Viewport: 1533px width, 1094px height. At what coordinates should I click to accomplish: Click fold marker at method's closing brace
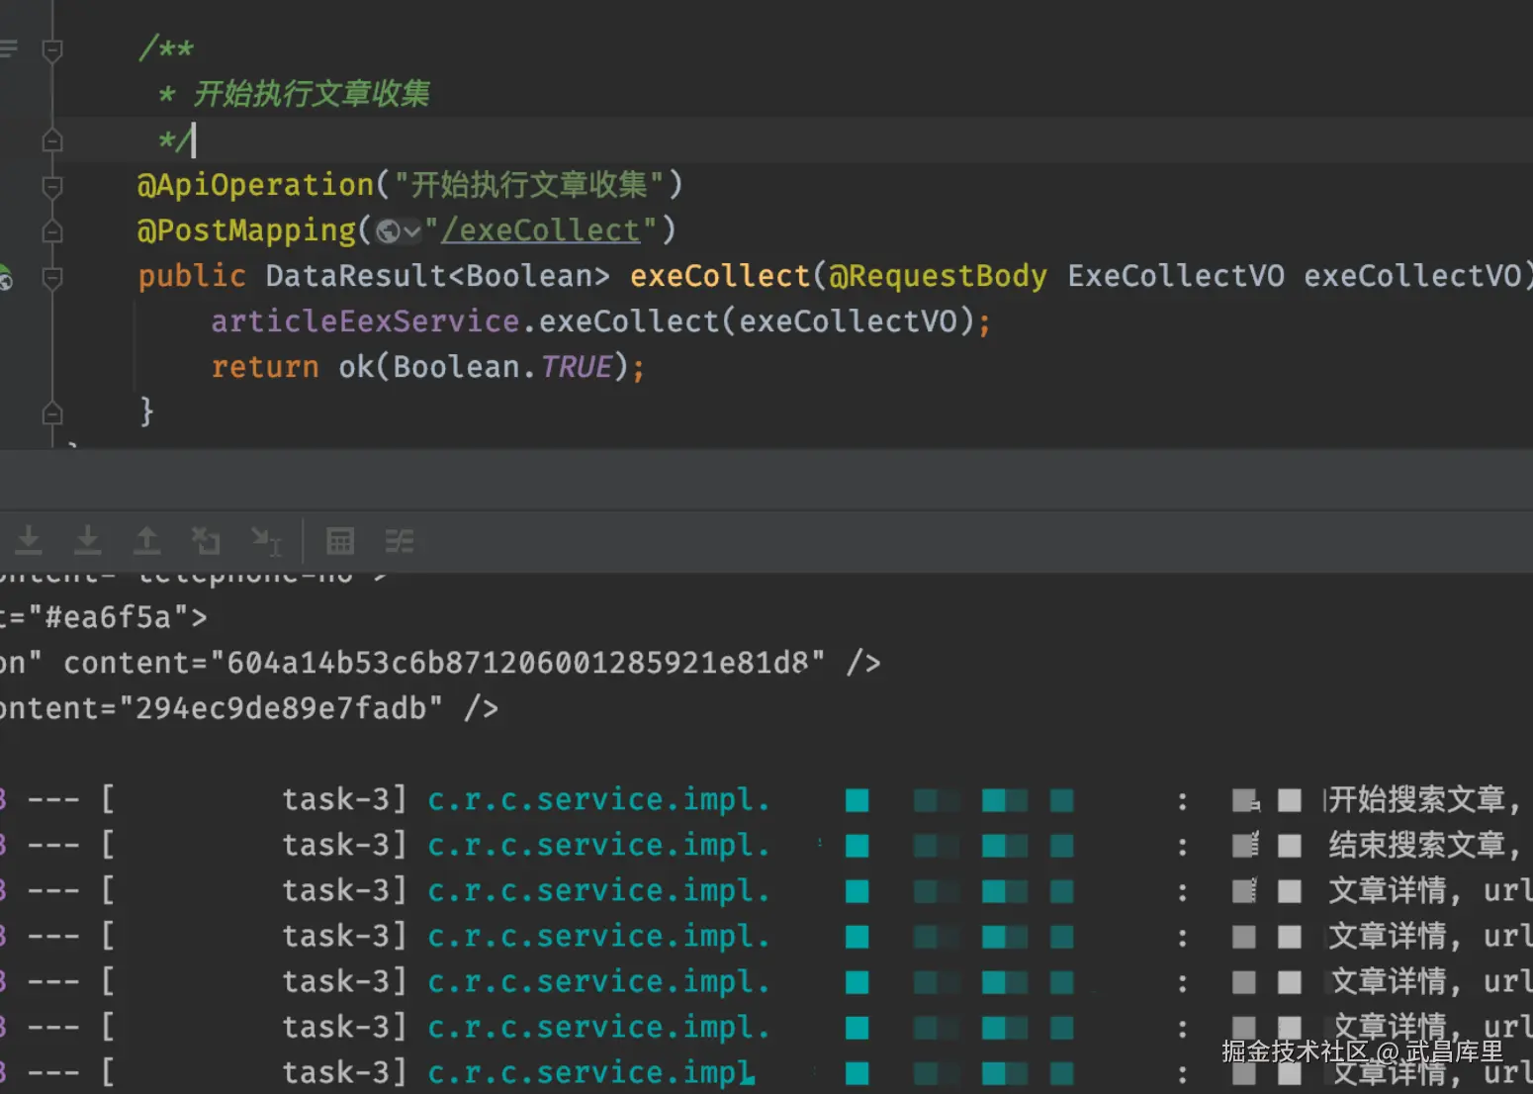pos(52,412)
